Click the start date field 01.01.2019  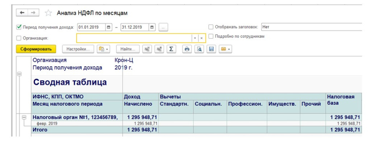pyautogui.click(x=91, y=27)
